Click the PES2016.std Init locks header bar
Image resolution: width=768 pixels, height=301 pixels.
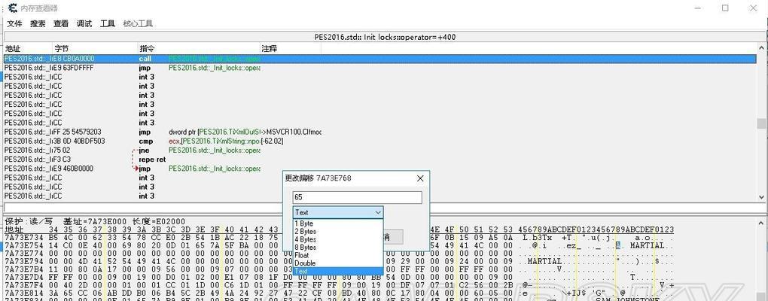click(385, 37)
